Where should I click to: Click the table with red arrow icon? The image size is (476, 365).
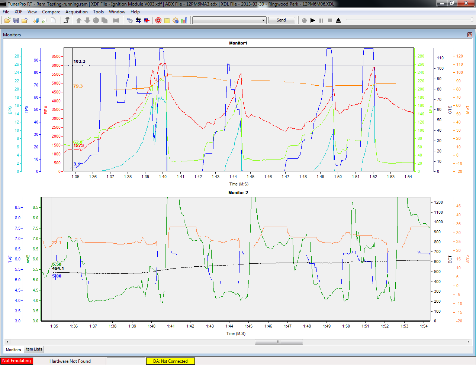coord(147,20)
